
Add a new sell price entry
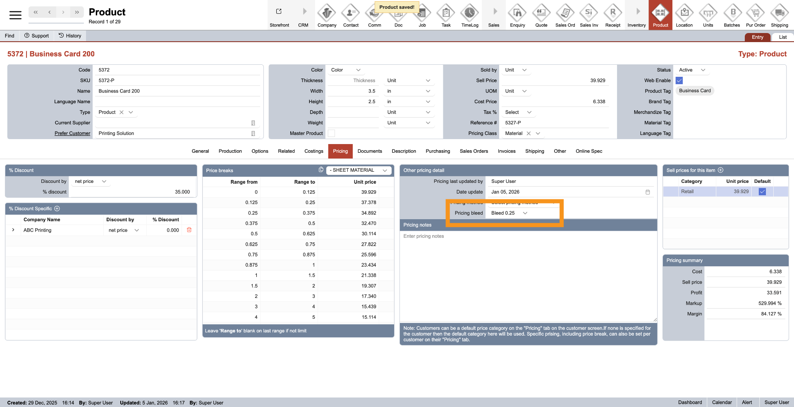tap(721, 170)
